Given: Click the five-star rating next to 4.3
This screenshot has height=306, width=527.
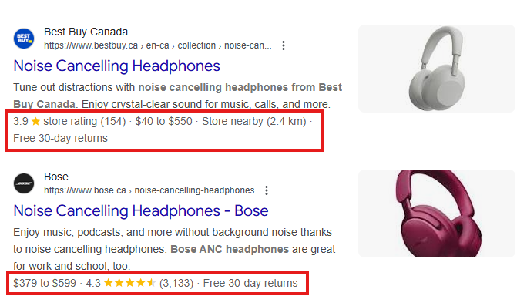Looking at the screenshot, I should [x=129, y=283].
